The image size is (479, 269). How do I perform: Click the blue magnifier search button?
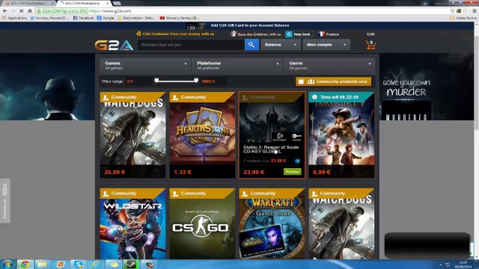pos(251,45)
